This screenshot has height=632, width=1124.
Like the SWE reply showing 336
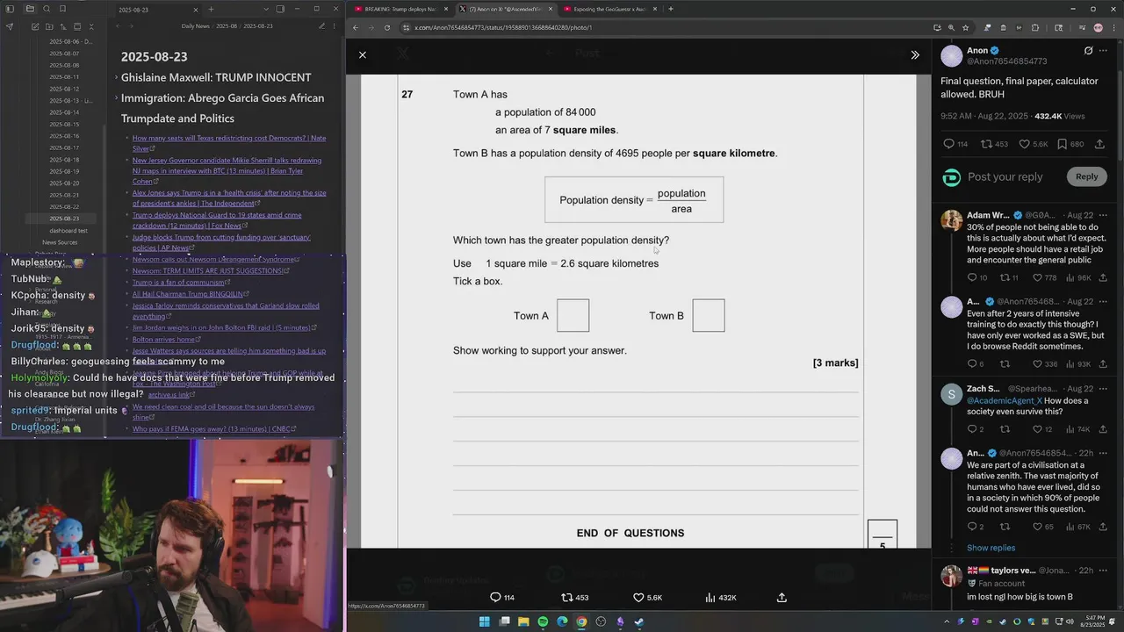pos(1044,364)
